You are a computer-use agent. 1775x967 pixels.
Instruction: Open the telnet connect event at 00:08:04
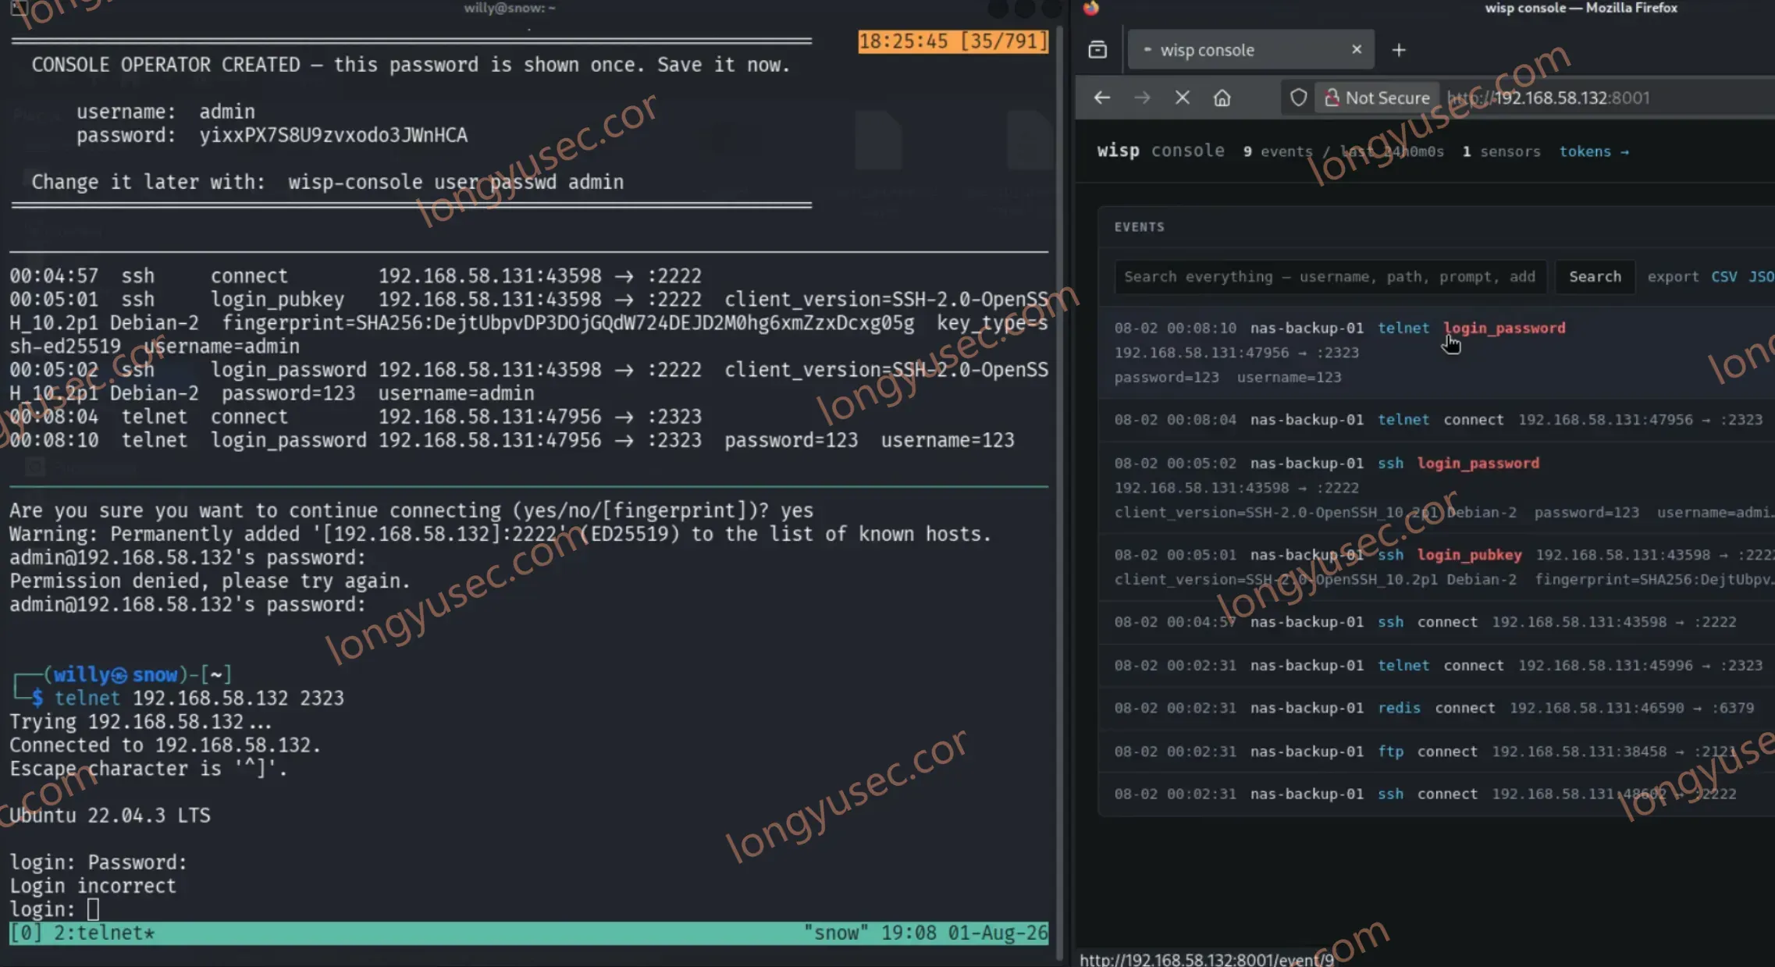click(1436, 420)
